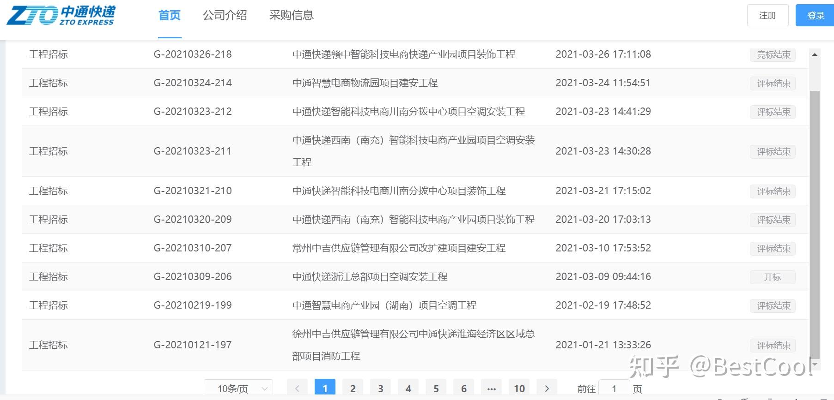Select code G-20210121-197
The image size is (834, 400).
coord(193,345)
